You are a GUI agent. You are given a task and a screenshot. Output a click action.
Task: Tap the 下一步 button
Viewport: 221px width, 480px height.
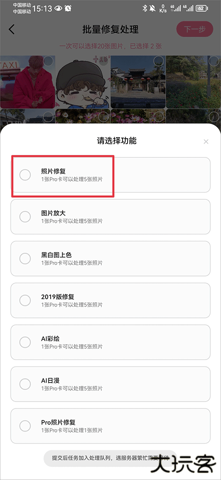click(195, 29)
